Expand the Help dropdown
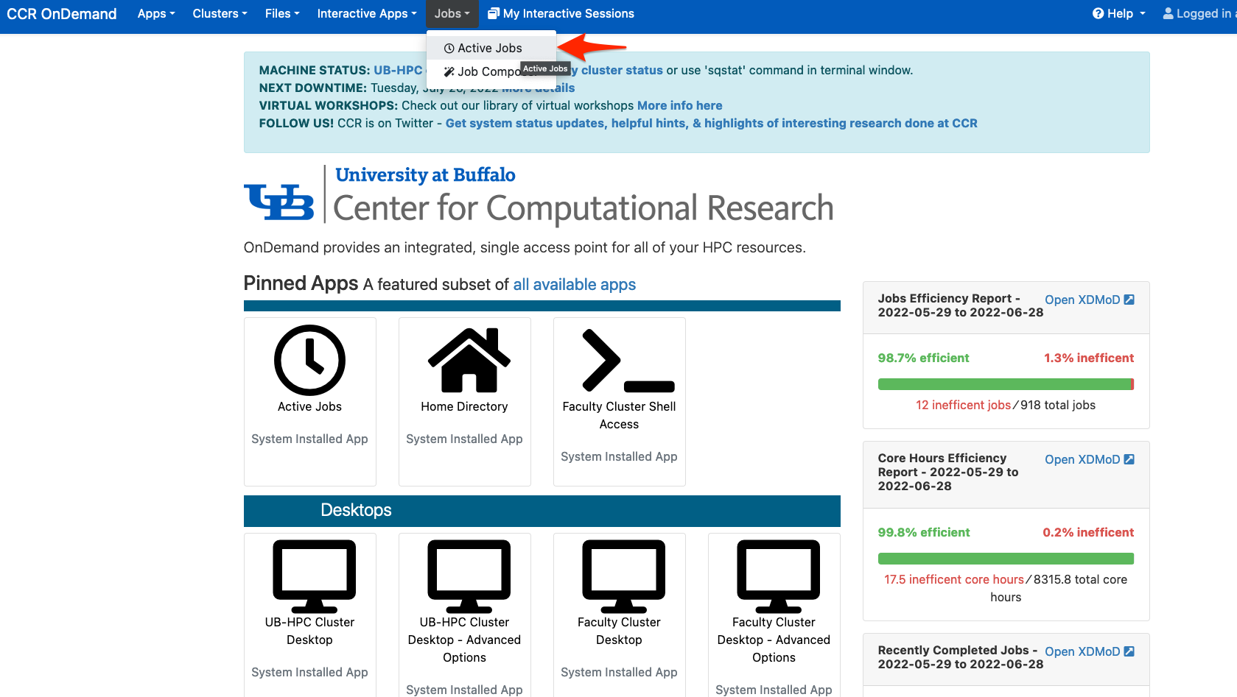 (x=1119, y=13)
